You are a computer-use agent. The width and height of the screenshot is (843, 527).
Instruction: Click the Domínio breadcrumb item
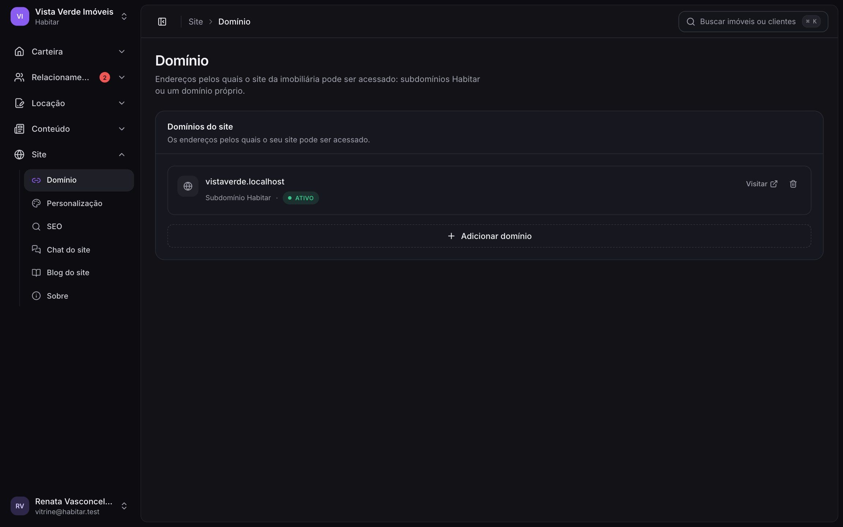coord(234,22)
